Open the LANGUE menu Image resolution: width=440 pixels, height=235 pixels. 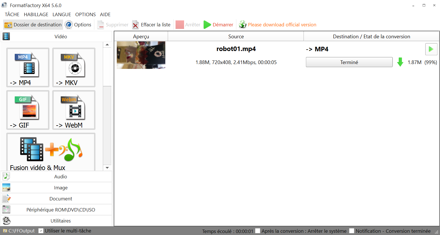(x=62, y=14)
